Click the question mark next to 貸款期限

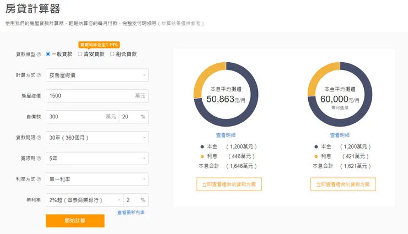[x=39, y=137]
